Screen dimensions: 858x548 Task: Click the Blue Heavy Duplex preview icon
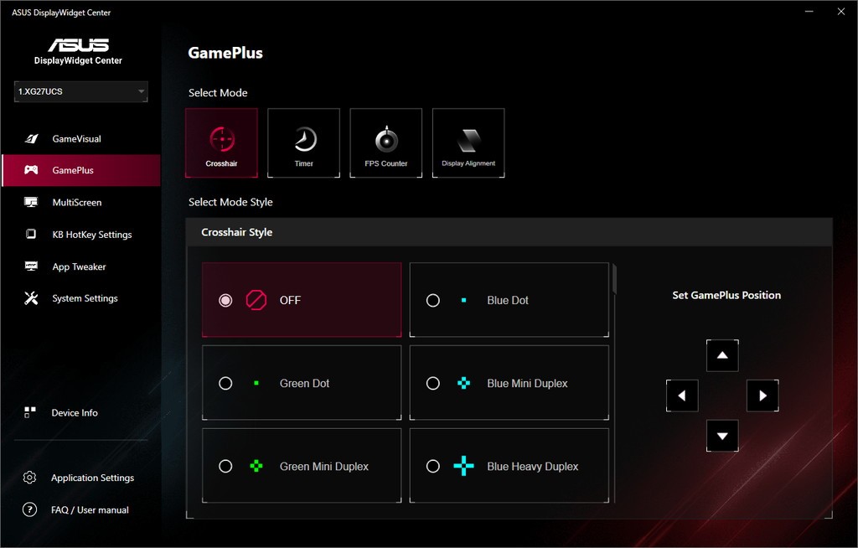tap(464, 466)
